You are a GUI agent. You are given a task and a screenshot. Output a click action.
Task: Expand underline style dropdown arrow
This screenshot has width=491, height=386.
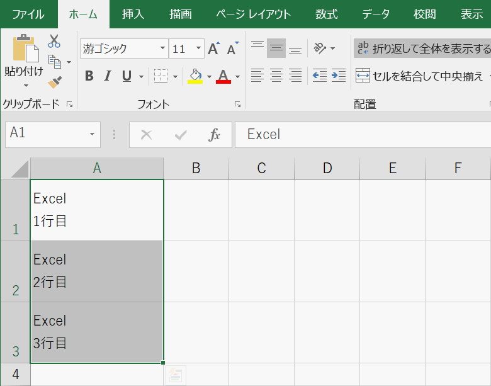click(x=141, y=76)
